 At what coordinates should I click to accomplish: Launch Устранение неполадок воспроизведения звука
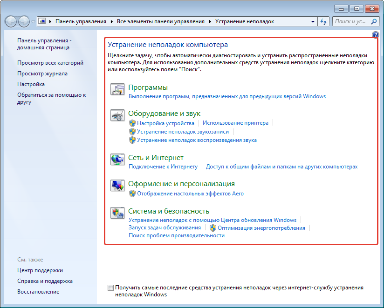[197, 140]
